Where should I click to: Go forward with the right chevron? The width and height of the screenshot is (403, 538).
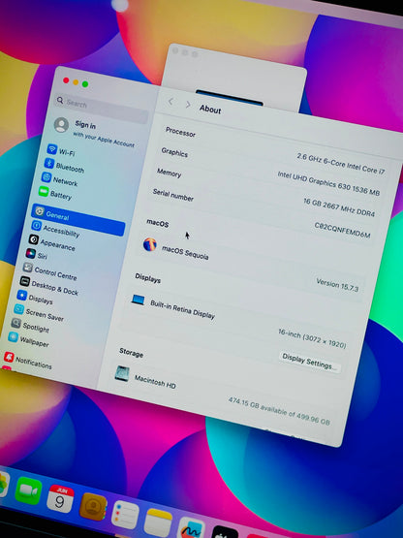[188, 105]
